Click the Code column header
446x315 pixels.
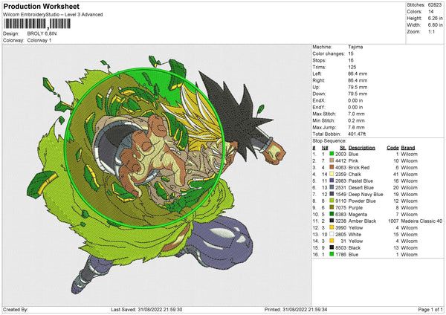392,148
